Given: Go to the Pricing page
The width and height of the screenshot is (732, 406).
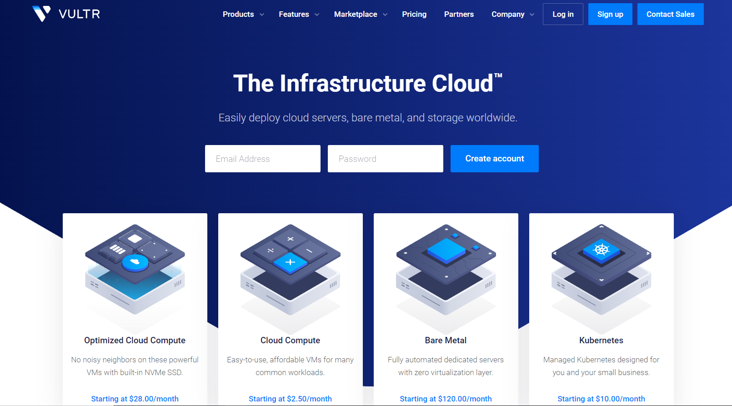Looking at the screenshot, I should pyautogui.click(x=414, y=14).
